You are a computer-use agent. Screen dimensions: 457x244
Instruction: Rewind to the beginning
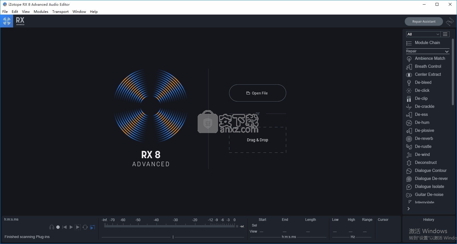65,227
